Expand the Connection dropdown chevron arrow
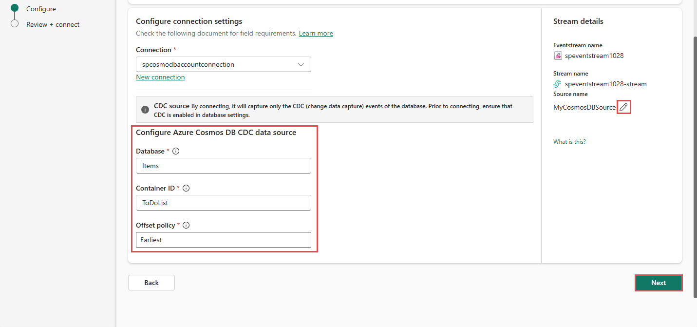 point(301,64)
